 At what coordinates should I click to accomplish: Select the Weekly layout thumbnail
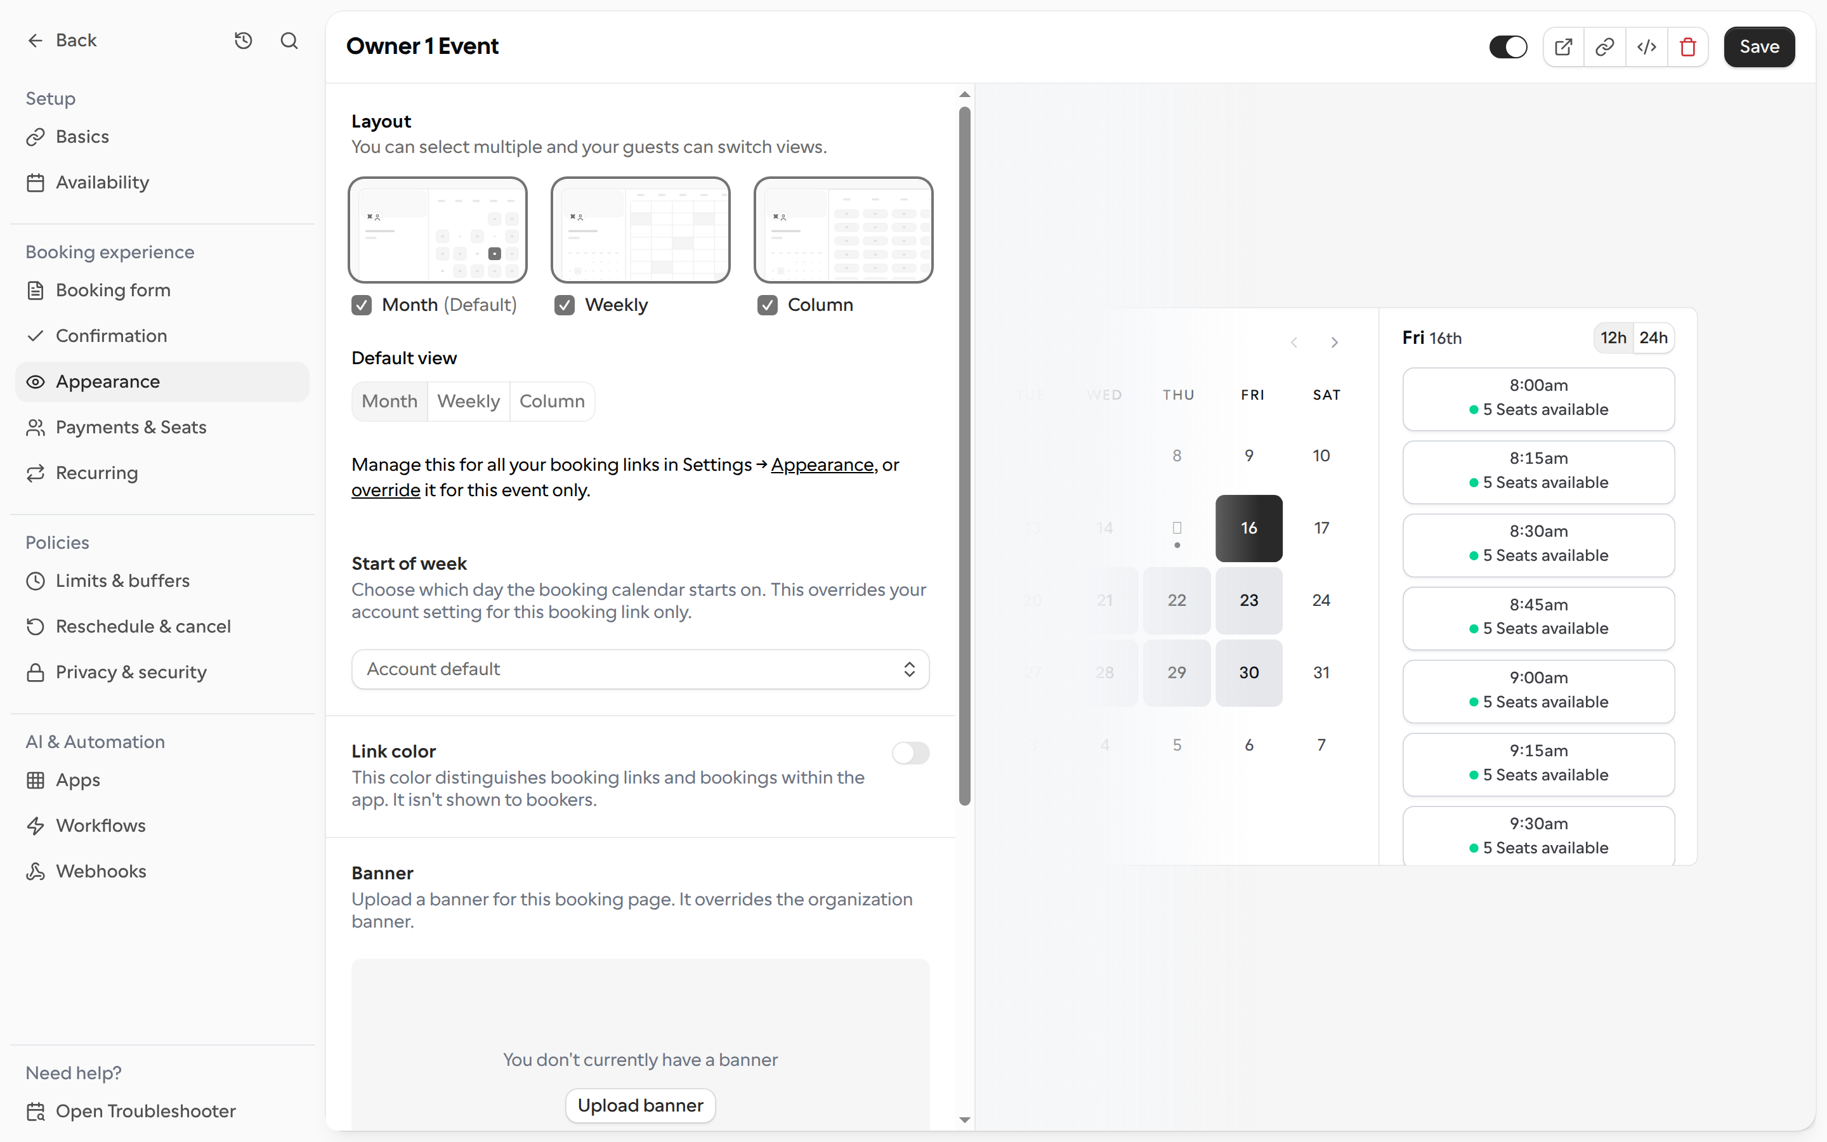pyautogui.click(x=640, y=230)
